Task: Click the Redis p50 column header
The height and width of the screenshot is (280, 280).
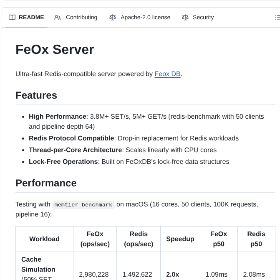Action: (256, 239)
